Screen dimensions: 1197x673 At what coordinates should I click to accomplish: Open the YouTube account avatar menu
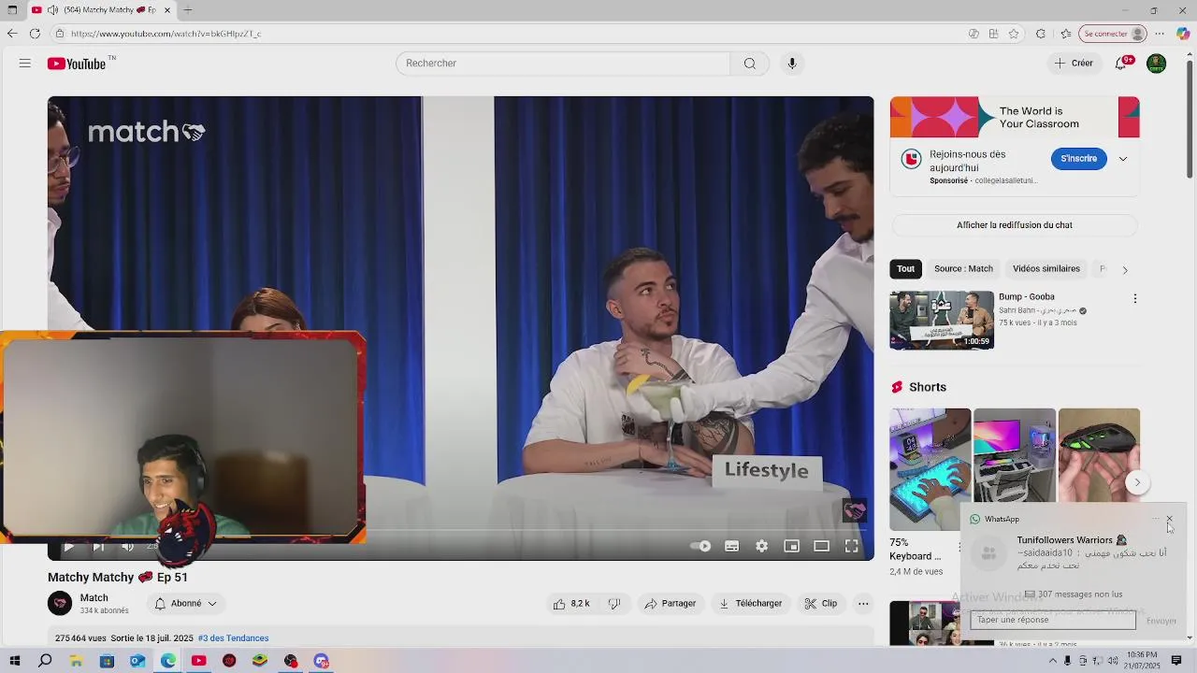coord(1157,64)
